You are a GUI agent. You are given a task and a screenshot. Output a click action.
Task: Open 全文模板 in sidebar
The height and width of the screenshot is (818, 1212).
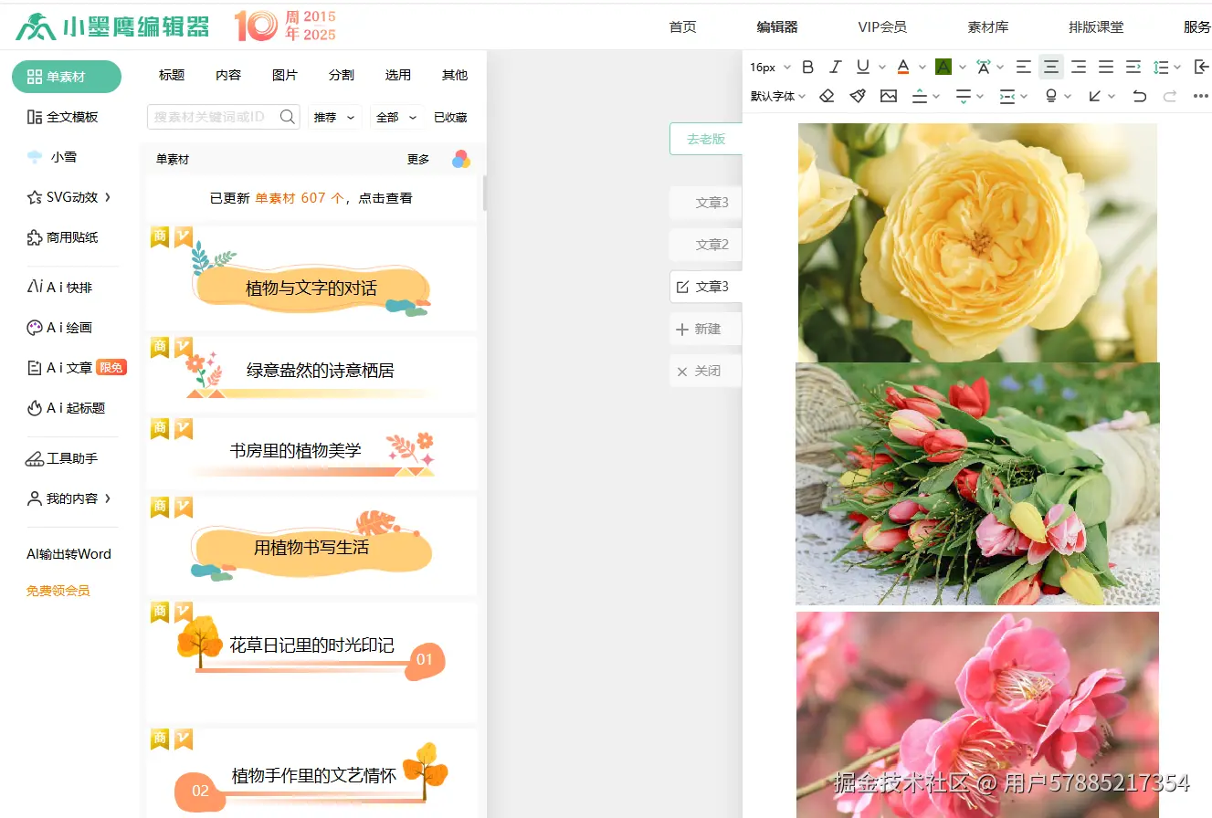(63, 117)
